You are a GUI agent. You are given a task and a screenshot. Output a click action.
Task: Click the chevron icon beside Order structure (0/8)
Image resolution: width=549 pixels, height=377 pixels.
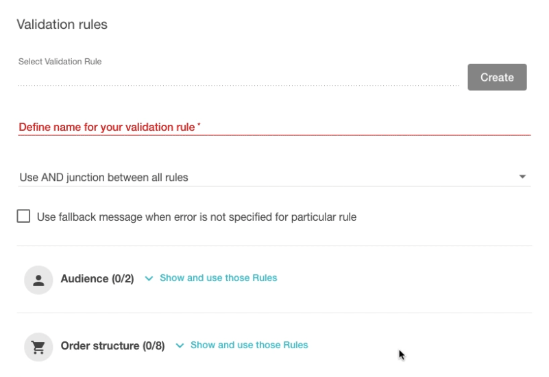(x=180, y=346)
